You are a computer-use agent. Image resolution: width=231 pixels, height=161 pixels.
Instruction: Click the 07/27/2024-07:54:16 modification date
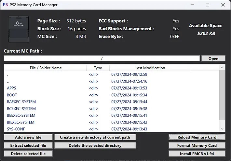[x=129, y=81]
